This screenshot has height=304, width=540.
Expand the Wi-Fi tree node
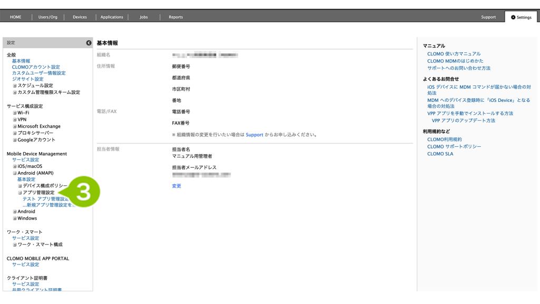[15, 113]
